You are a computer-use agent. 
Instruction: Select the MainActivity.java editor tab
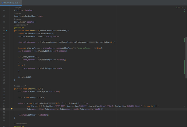point(11,3)
